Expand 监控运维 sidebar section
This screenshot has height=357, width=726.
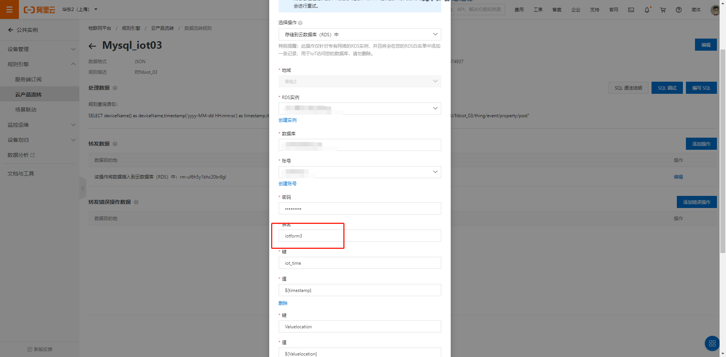point(40,125)
